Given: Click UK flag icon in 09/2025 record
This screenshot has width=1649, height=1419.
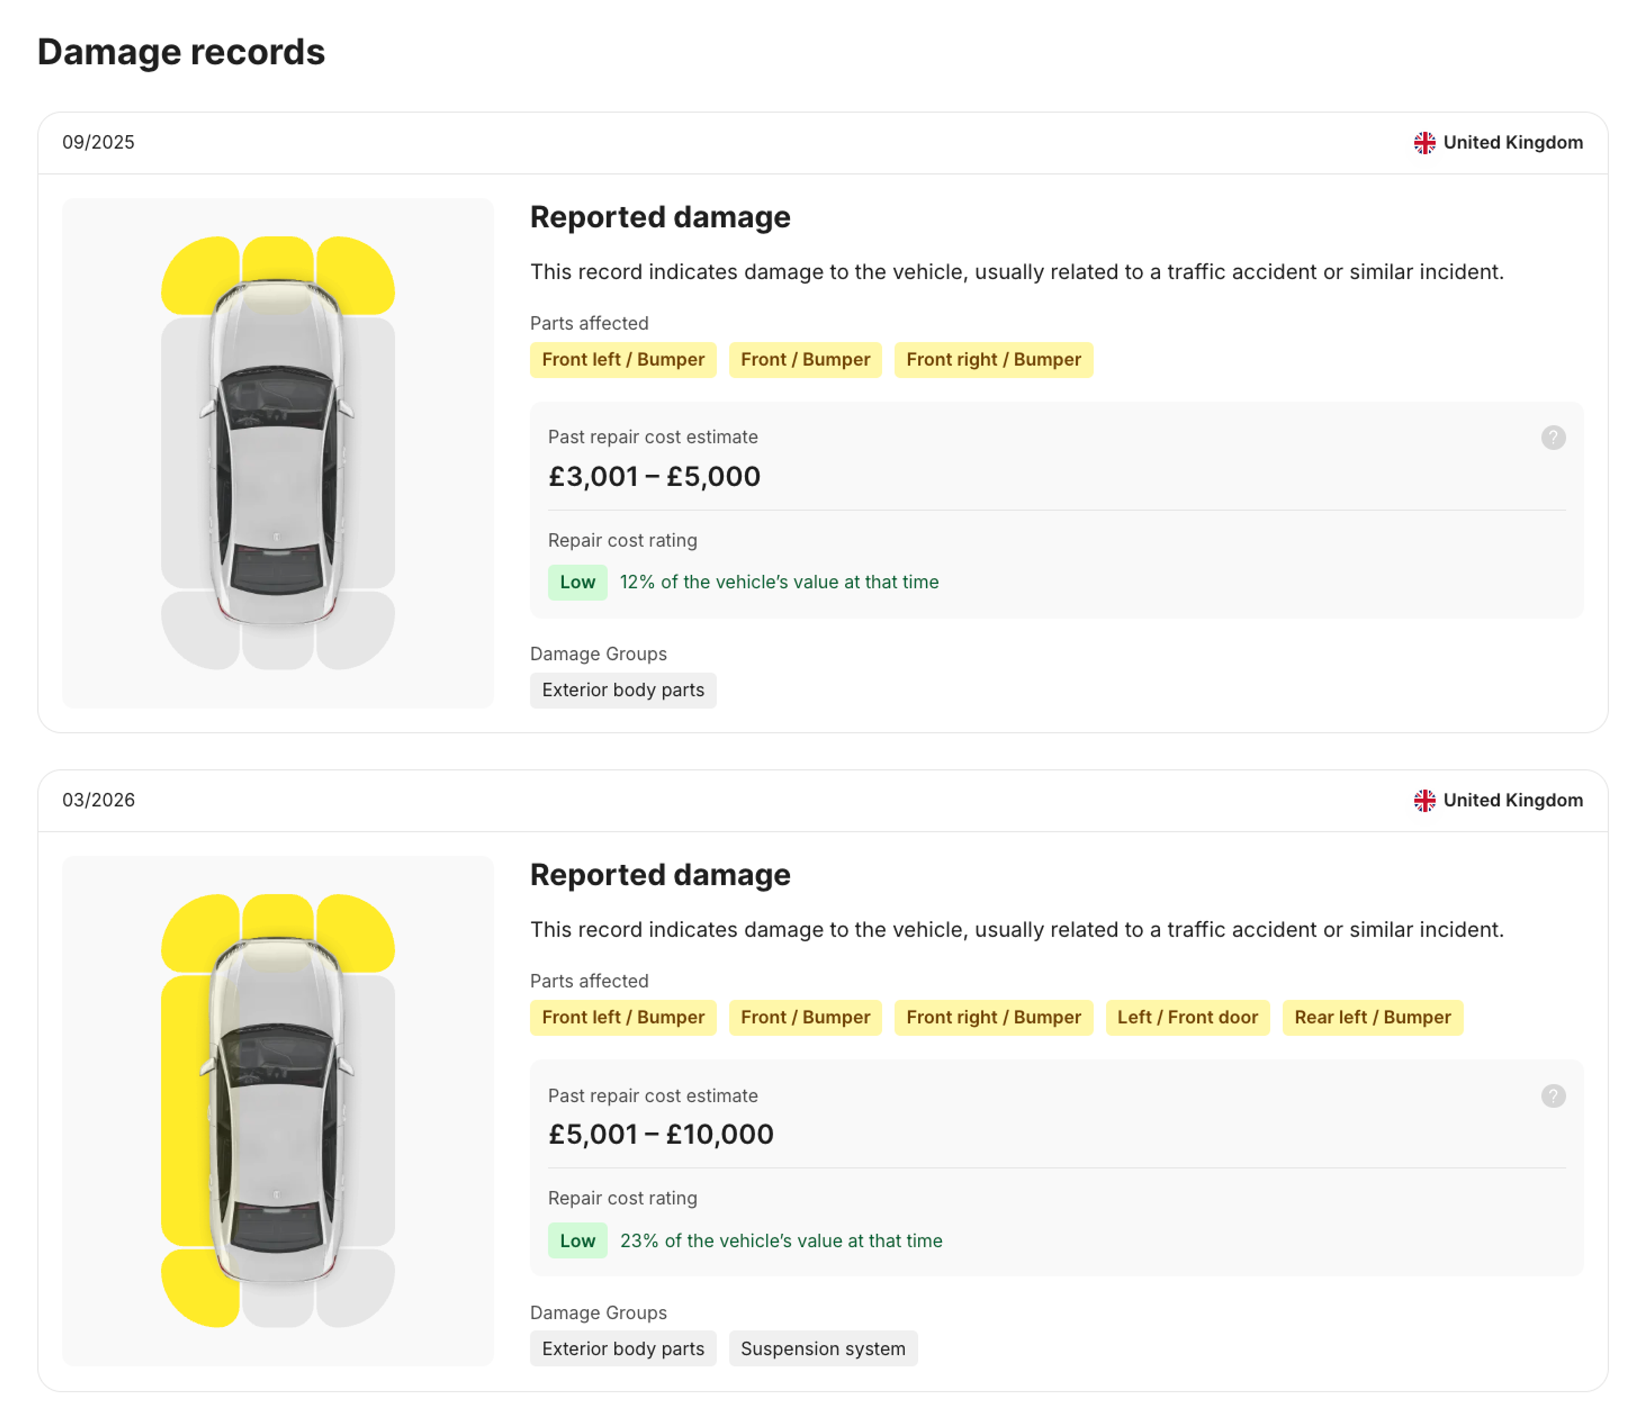Looking at the screenshot, I should [1424, 143].
